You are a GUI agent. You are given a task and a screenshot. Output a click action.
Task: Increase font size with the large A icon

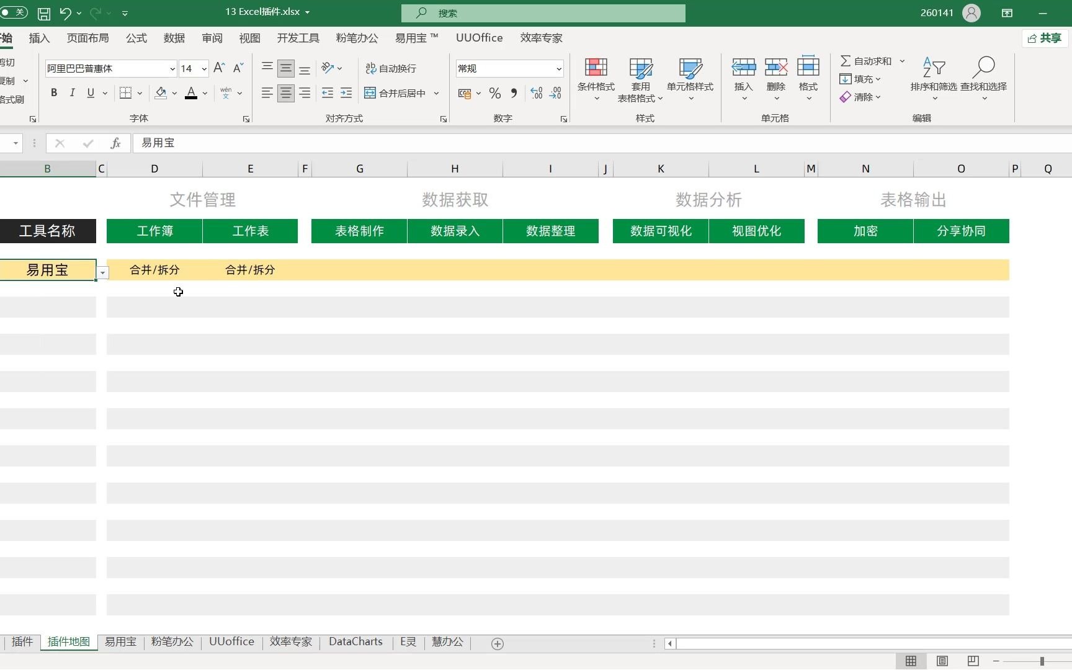[218, 68]
